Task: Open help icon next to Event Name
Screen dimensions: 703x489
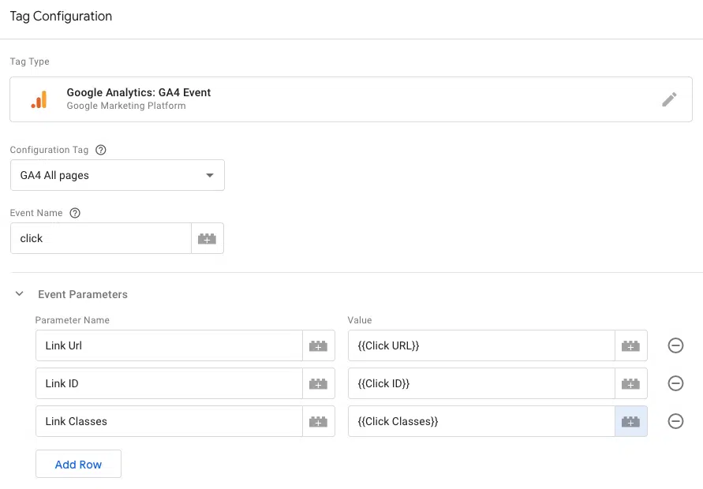Action: [75, 213]
